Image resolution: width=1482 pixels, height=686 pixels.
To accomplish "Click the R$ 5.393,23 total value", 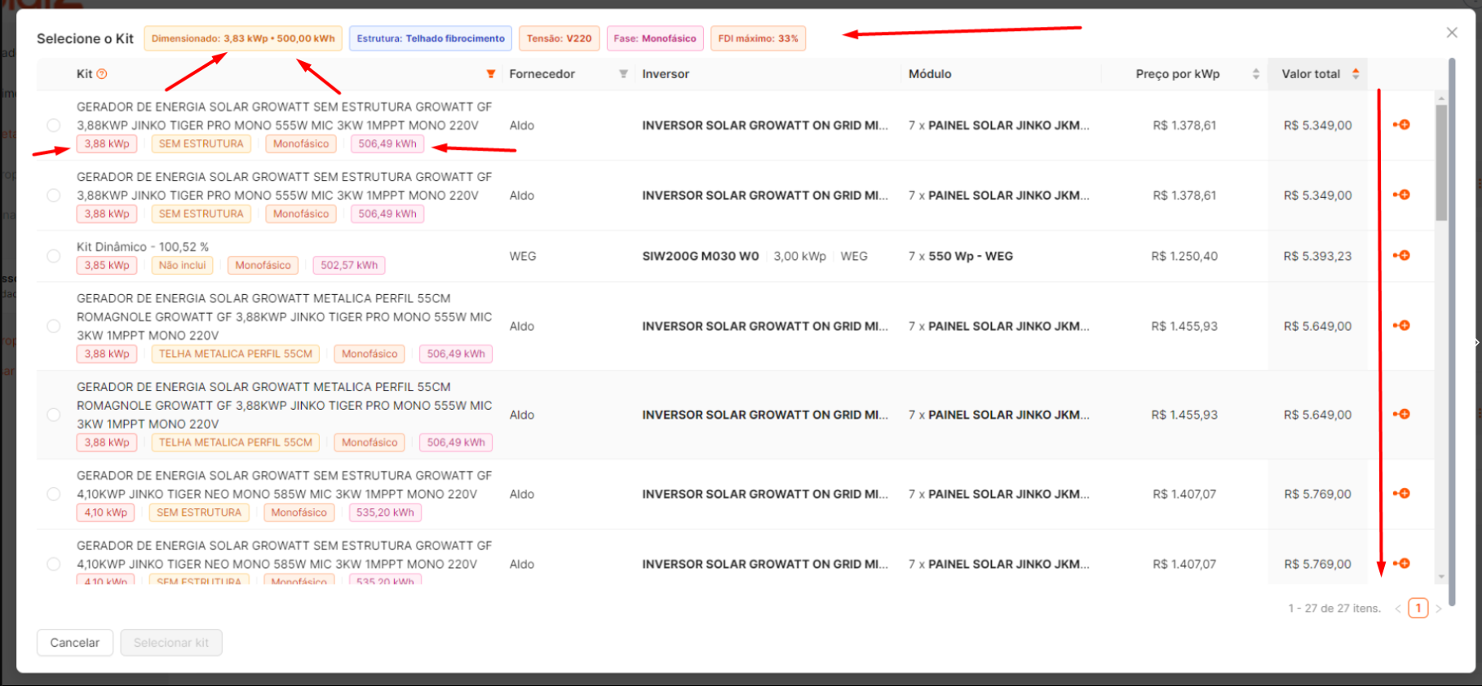I will pos(1317,256).
